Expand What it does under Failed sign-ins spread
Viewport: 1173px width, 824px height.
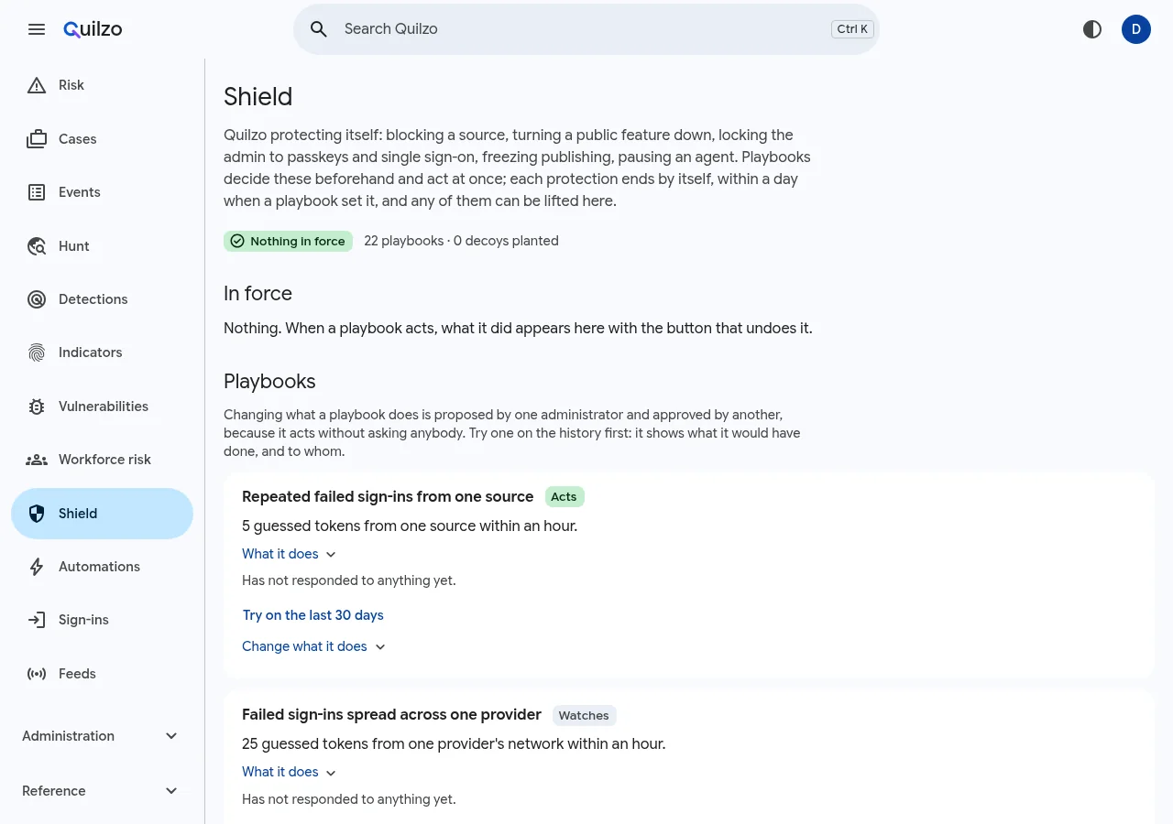(x=290, y=772)
